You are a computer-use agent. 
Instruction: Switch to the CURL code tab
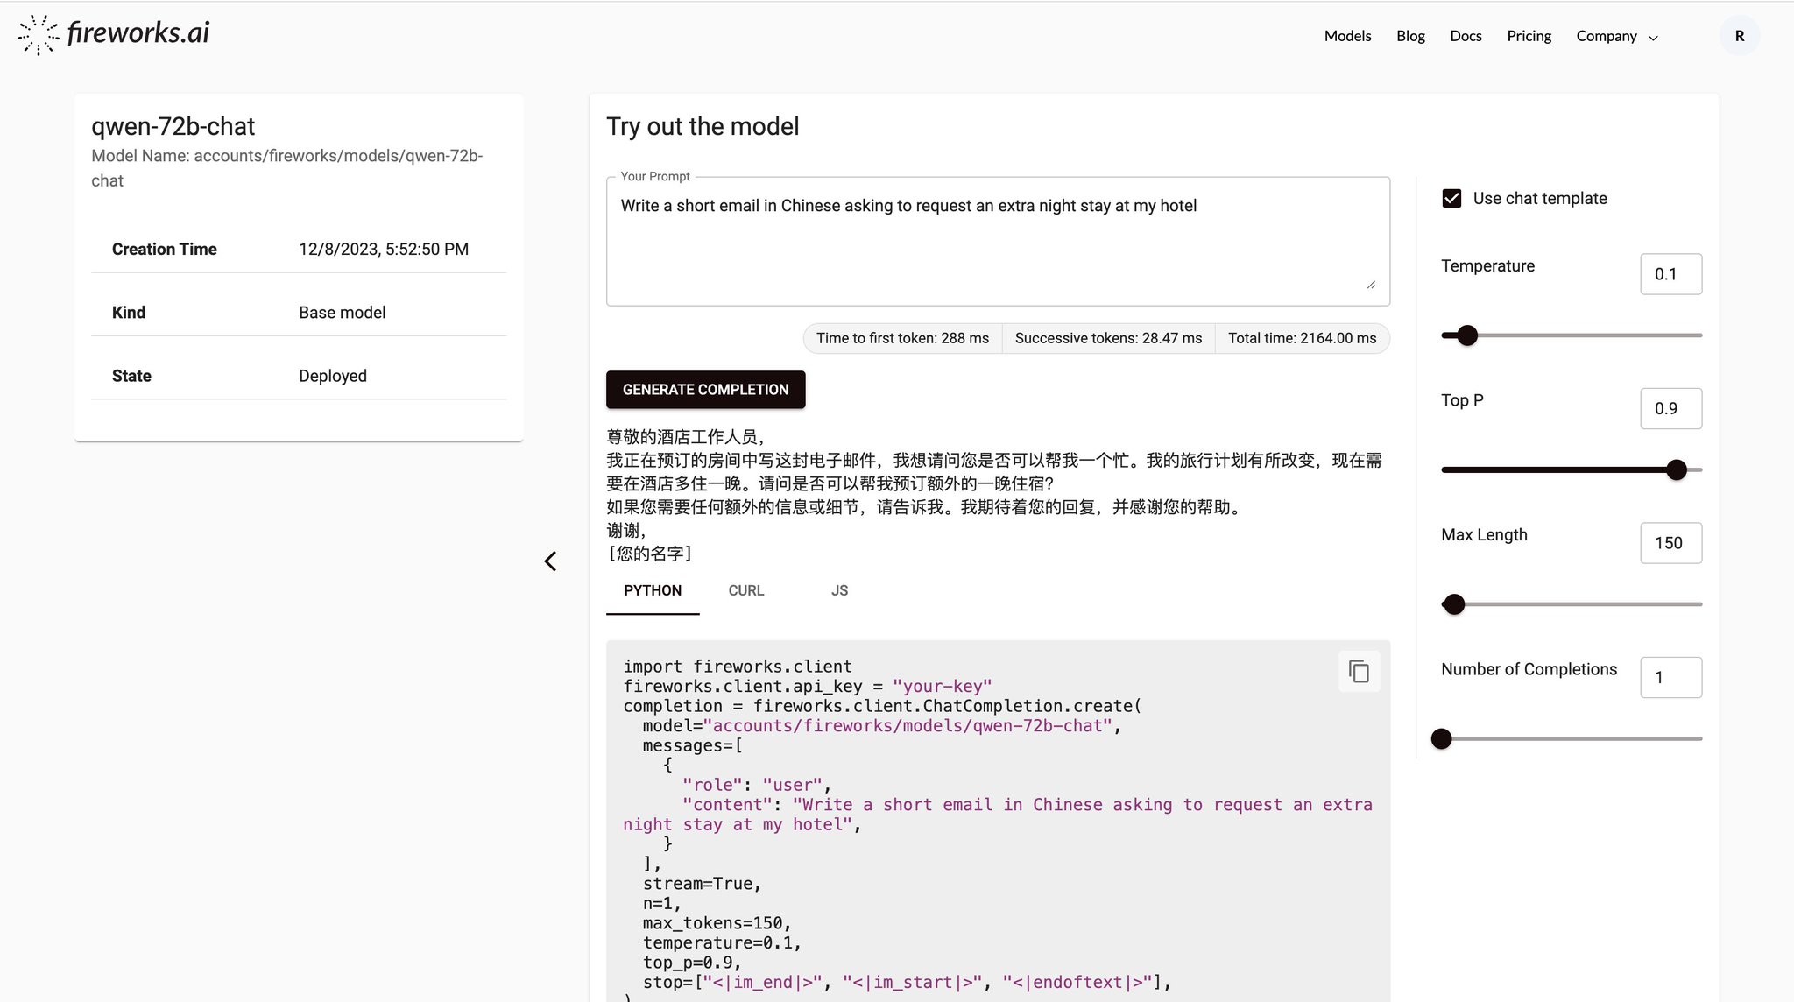click(x=746, y=590)
